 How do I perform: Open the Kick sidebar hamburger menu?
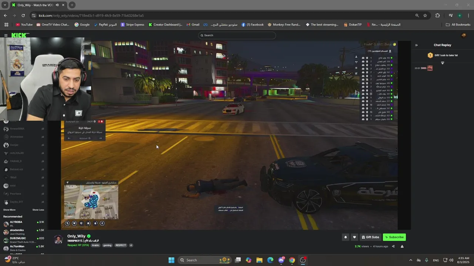(x=6, y=35)
